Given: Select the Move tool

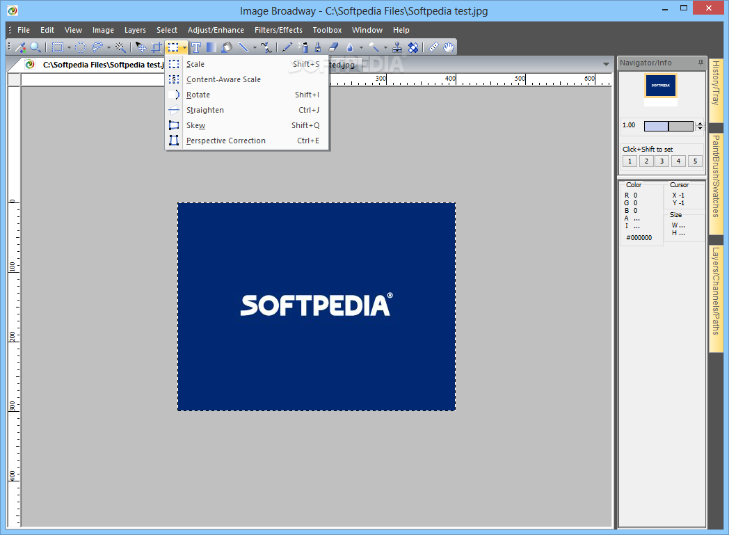Looking at the screenshot, I should (141, 47).
